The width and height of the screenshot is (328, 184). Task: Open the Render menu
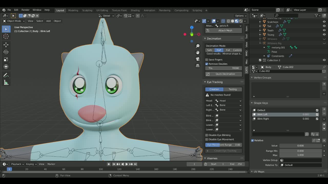click(x=25, y=10)
